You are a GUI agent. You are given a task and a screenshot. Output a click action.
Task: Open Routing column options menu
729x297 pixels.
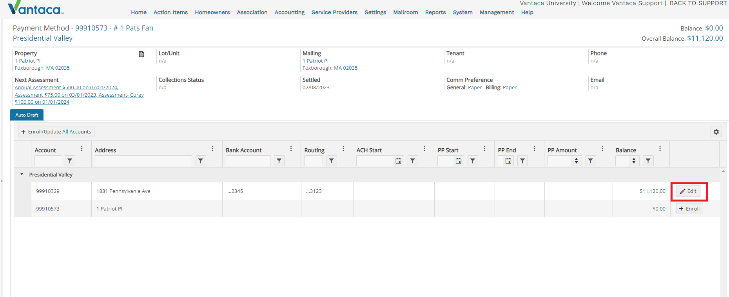343,149
